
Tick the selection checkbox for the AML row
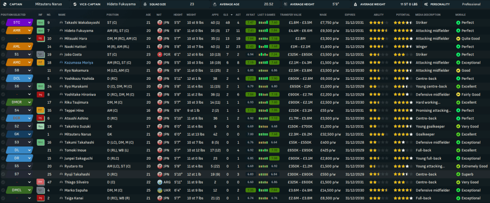click(x=3, y=46)
